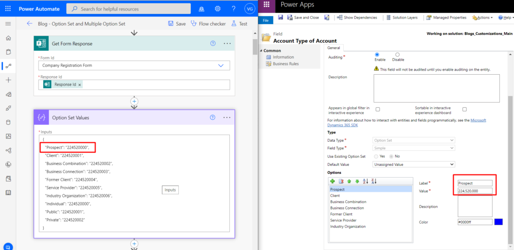Delete the selected option
The image size is (514, 250).
(x=341, y=181)
